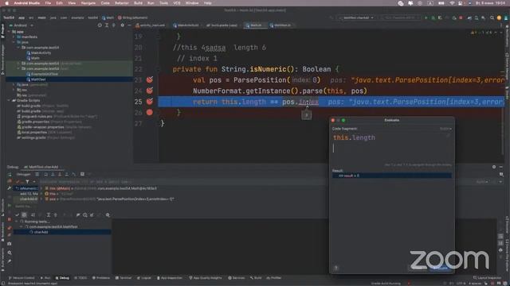Select the result row in Evaluate dialog
This screenshot has width=510, height=286.
point(391,176)
